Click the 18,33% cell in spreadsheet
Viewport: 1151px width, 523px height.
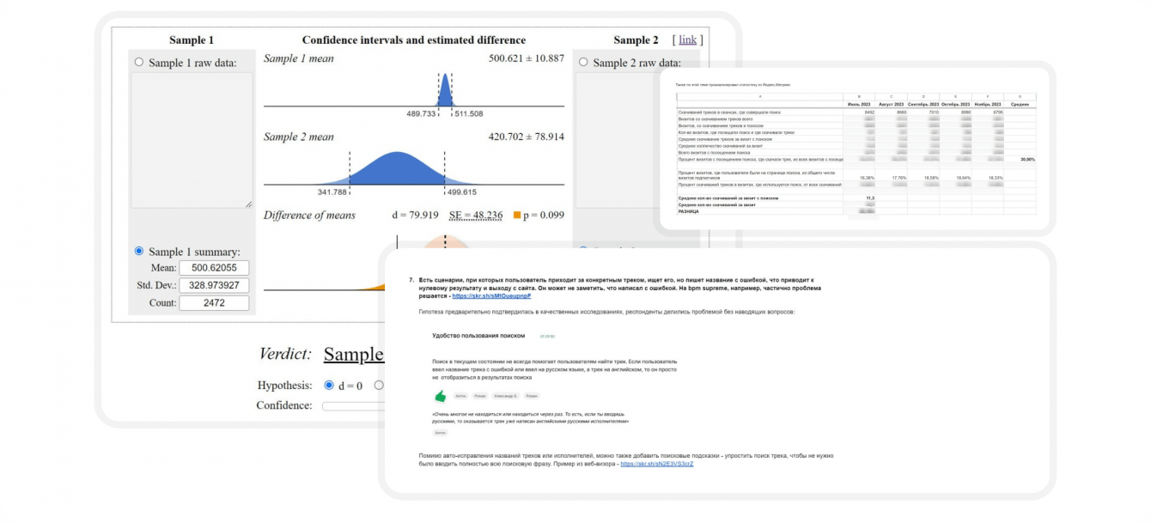[988, 176]
